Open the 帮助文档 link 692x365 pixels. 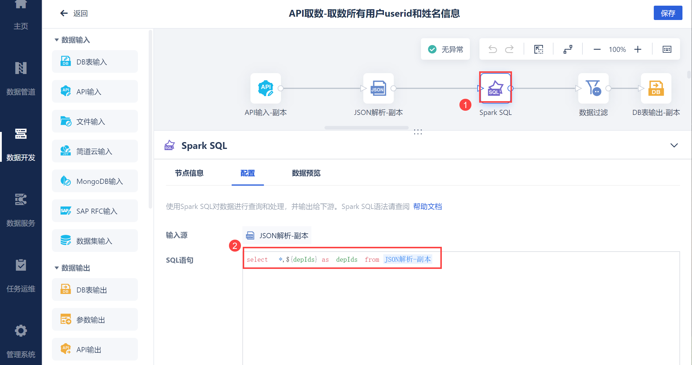pyautogui.click(x=427, y=207)
